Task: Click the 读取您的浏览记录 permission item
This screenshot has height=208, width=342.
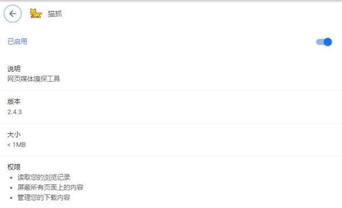Action: (x=44, y=177)
